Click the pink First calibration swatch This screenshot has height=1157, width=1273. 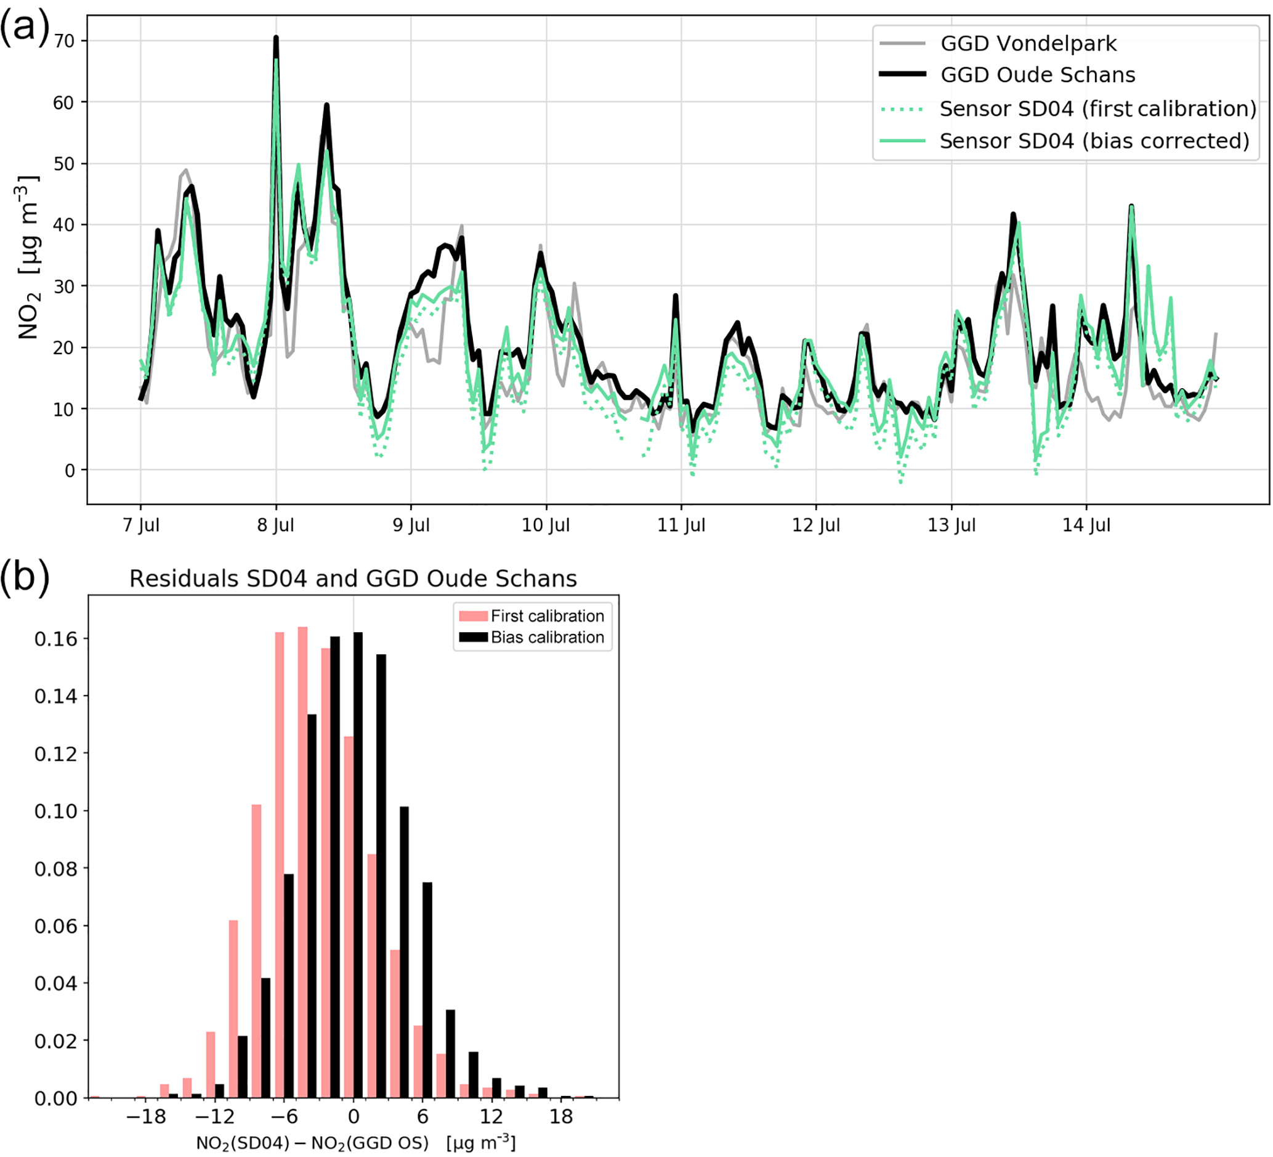coord(473,615)
